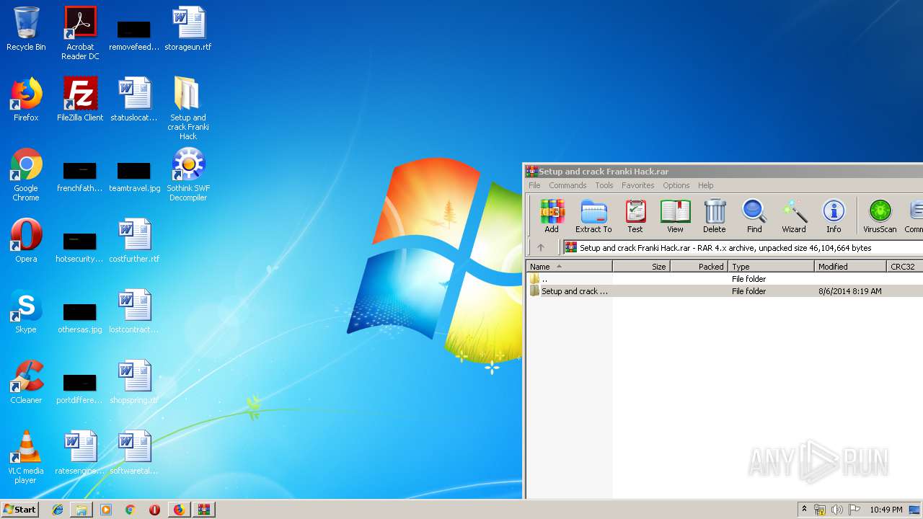The height and width of the screenshot is (519, 923).
Task: Select the 'Setup and crack ...' folder row
Action: point(725,291)
